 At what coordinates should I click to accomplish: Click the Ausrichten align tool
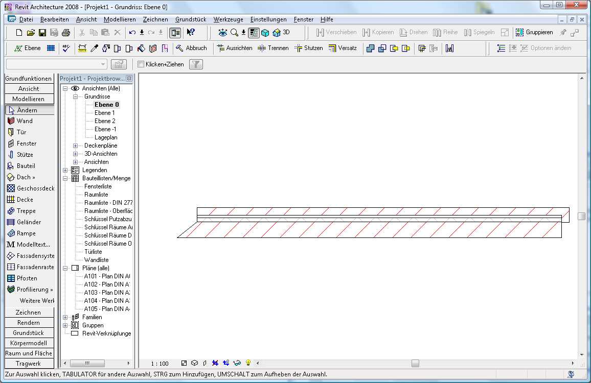pyautogui.click(x=235, y=48)
